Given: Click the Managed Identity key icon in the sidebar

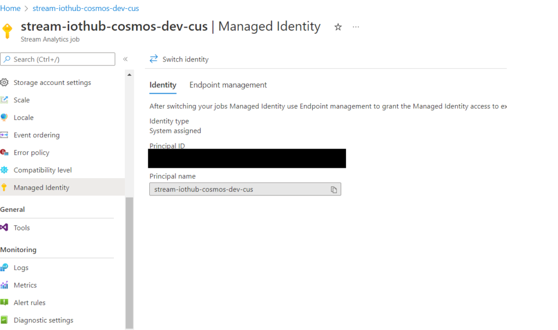Looking at the screenshot, I should (4, 187).
